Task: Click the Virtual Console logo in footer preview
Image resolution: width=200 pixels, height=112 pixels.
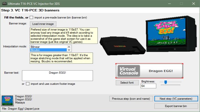Action: [129, 71]
